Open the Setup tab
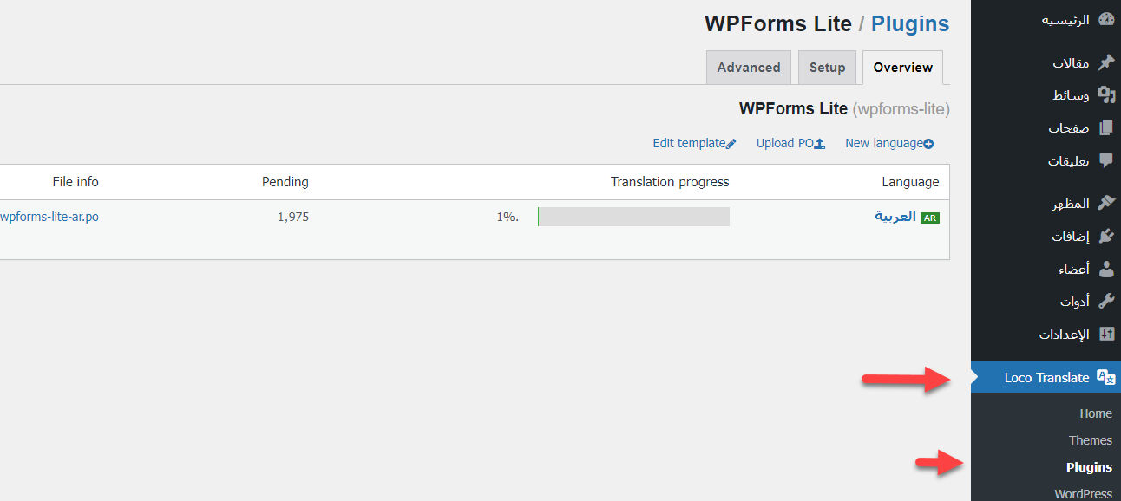Image resolution: width=1121 pixels, height=501 pixels. [827, 68]
